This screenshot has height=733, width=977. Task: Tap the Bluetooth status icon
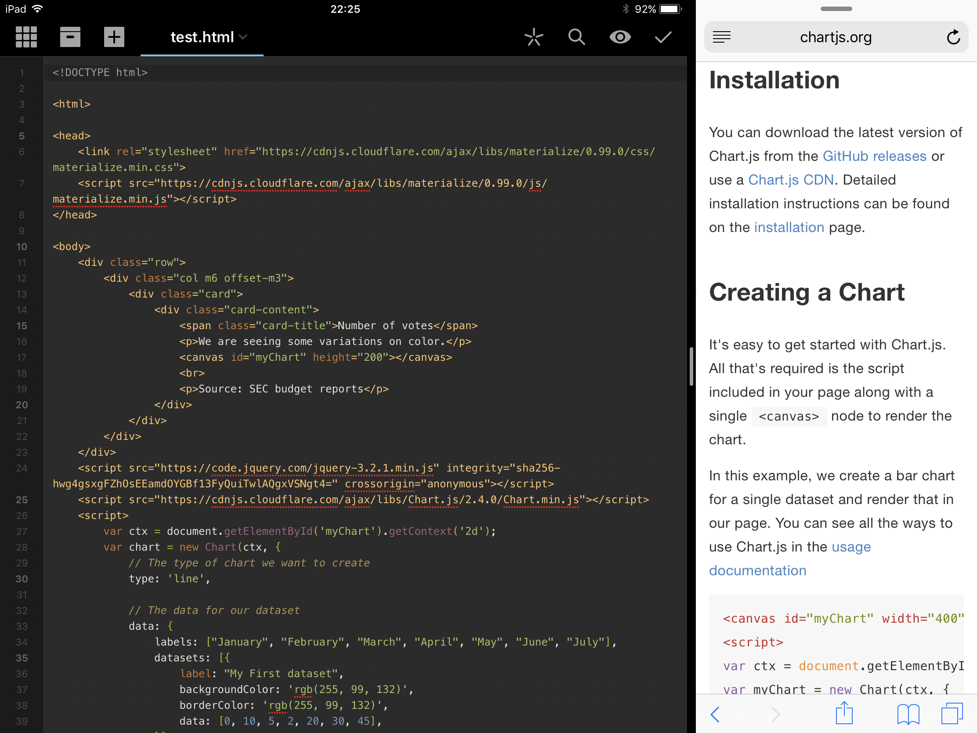(x=626, y=9)
